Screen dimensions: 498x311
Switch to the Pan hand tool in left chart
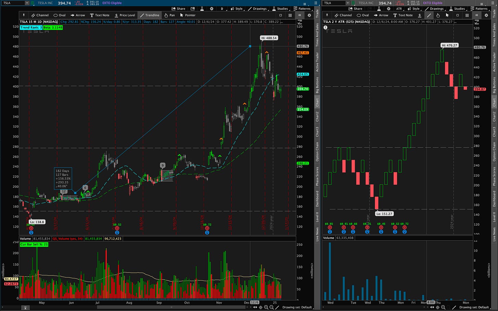click(x=170, y=15)
